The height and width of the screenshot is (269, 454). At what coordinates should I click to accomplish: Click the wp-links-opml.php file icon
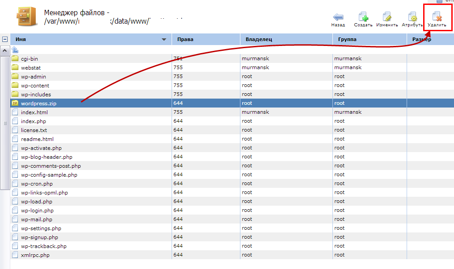pos(15,193)
